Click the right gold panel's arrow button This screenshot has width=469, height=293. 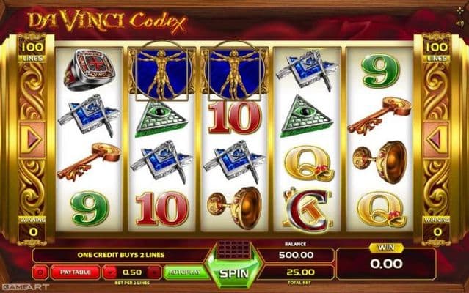point(436,139)
